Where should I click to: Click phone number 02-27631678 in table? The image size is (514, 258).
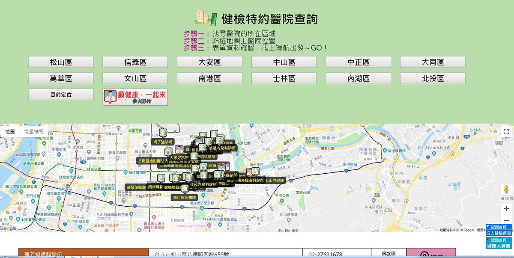coord(325,255)
